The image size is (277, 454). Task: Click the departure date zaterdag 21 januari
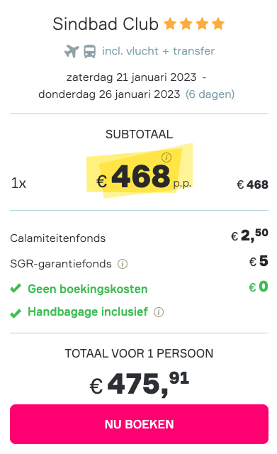pyautogui.click(x=131, y=77)
